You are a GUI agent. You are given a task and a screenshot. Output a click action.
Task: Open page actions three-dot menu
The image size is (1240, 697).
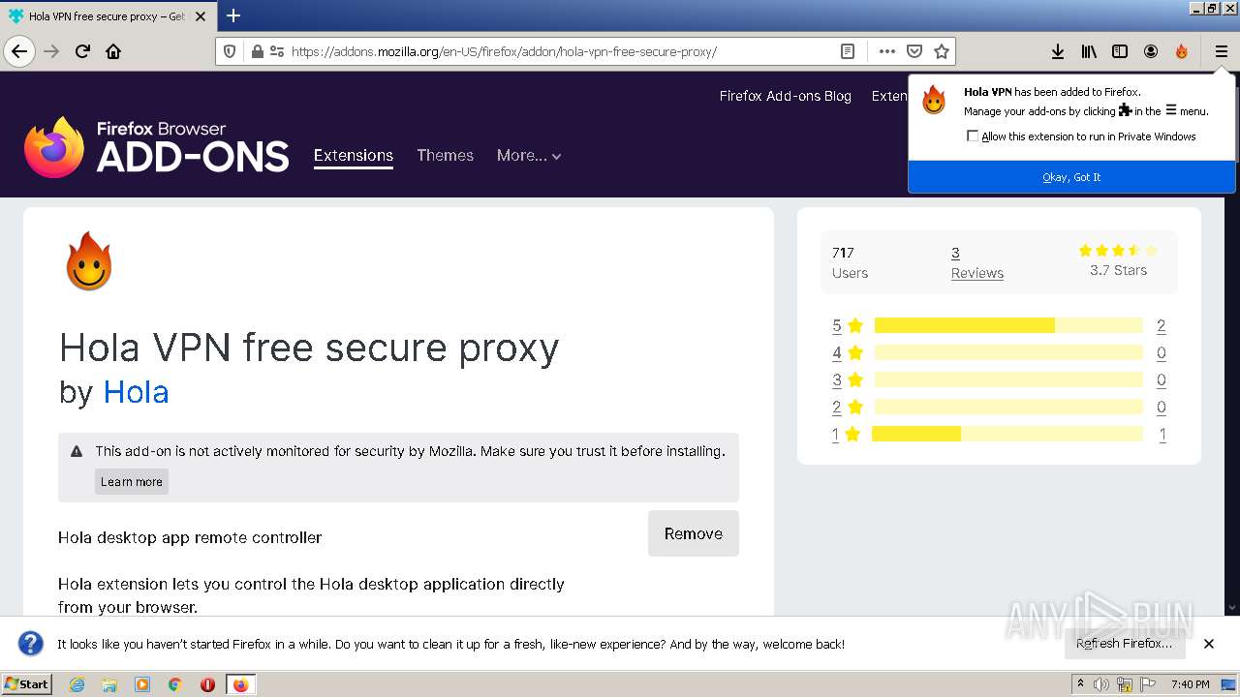tap(886, 51)
